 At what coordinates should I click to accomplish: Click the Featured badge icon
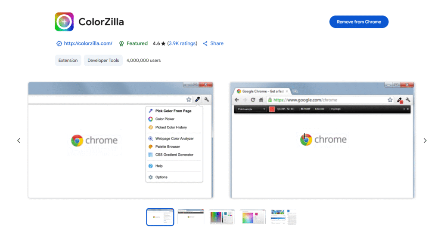click(x=121, y=43)
